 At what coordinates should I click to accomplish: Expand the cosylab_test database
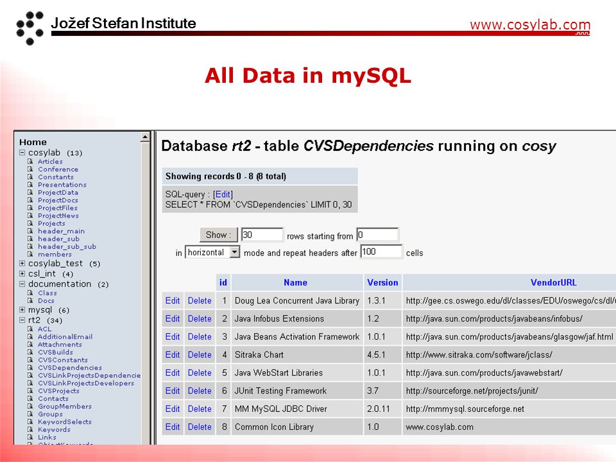tap(22, 263)
